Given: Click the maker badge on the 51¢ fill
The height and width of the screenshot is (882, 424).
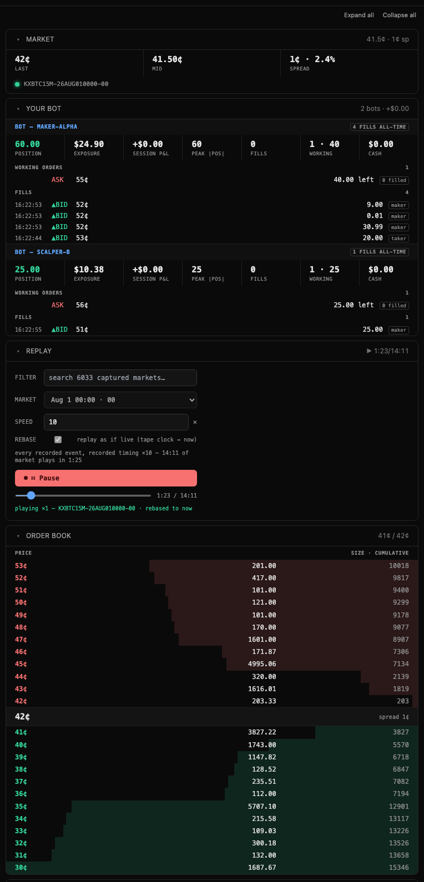Looking at the screenshot, I should tap(398, 330).
